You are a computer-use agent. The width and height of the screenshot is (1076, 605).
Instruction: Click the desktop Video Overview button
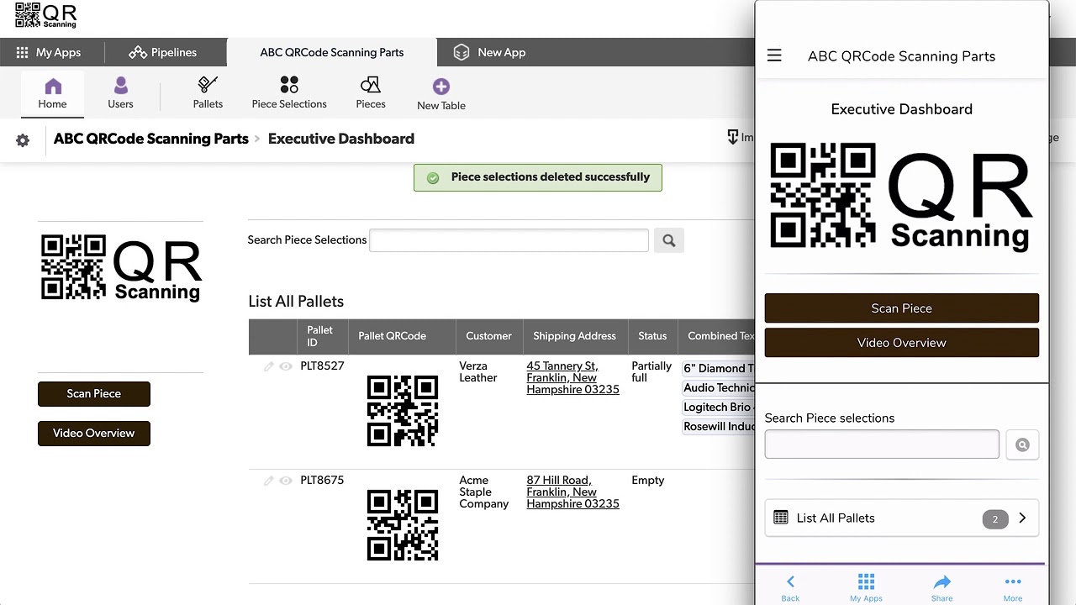94,433
